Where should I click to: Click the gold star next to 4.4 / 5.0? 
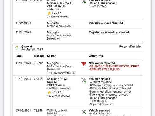[49, 13]
